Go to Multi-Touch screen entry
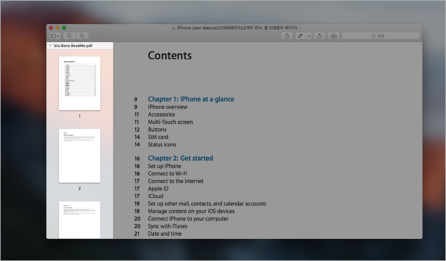The image size is (446, 261). point(170,122)
